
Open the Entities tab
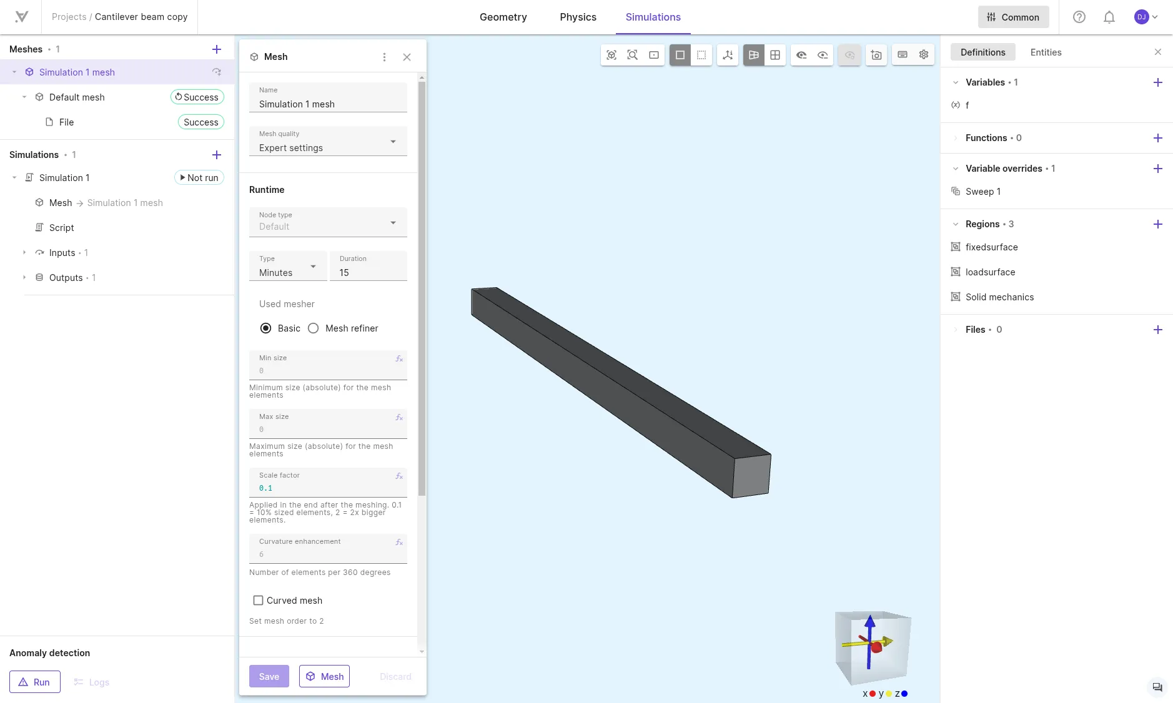[x=1046, y=52]
